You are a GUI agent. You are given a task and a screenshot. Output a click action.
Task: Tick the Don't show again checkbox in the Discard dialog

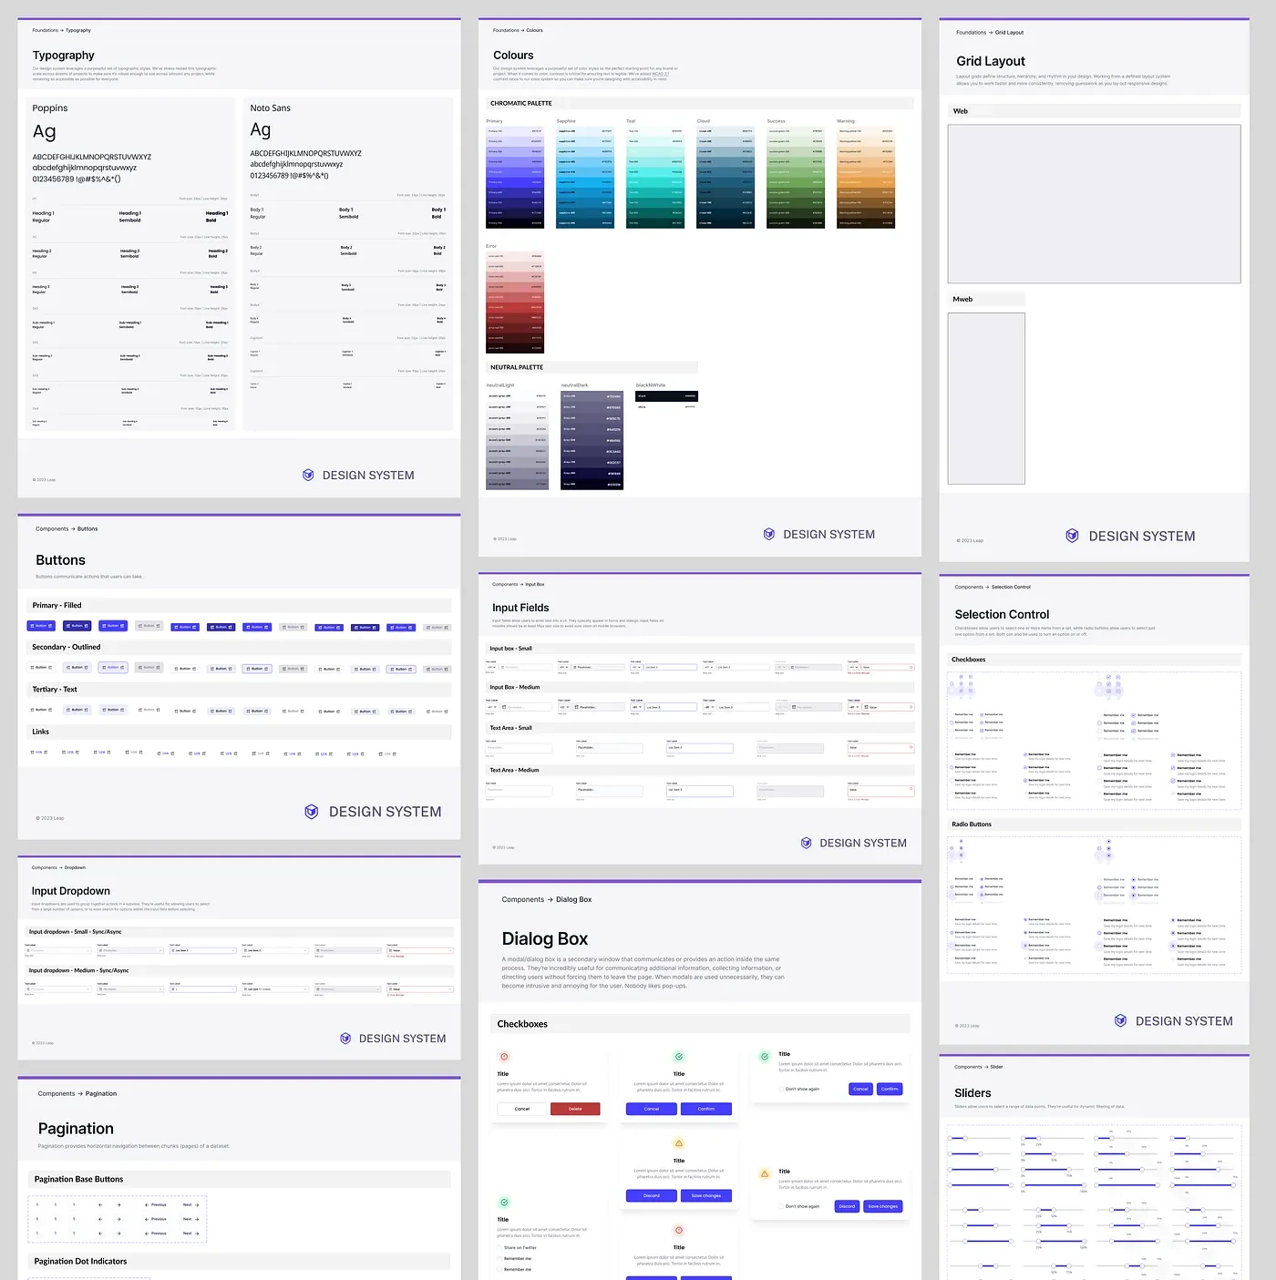point(780,1206)
